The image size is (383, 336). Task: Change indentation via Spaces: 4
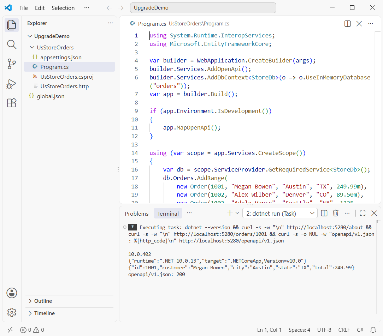click(x=299, y=330)
